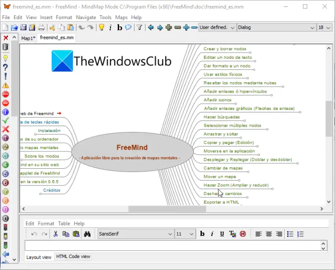Open find and replace binoculars in editor
The width and height of the screenshot is (335, 270).
click(87, 234)
